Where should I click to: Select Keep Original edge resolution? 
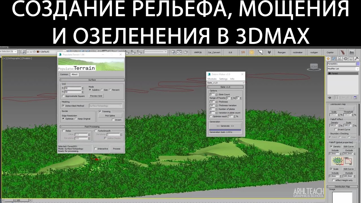click(76, 119)
